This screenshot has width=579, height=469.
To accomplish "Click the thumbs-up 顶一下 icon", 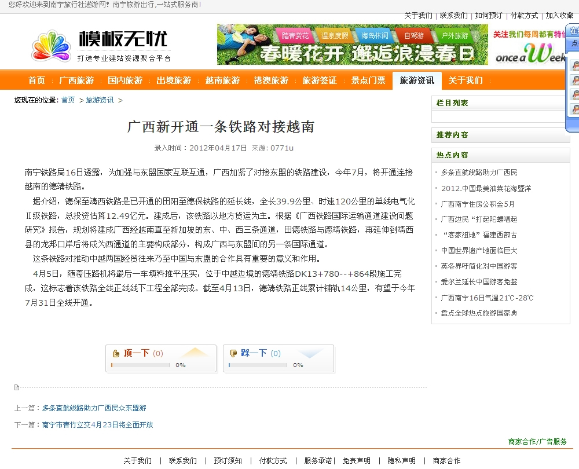I will (116, 353).
